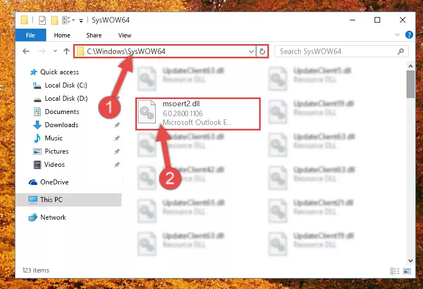This screenshot has height=289, width=423.
Task: Click the Properties icon in the quick access toolbar
Action: pos(42,20)
